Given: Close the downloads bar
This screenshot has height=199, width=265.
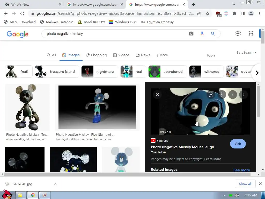Looking at the screenshot, I should [260, 184].
